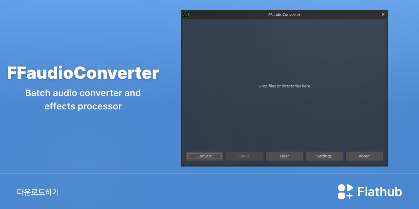Click the FFaudioConverter window title text
Viewport: 419px width, 209px height.
coord(284,15)
